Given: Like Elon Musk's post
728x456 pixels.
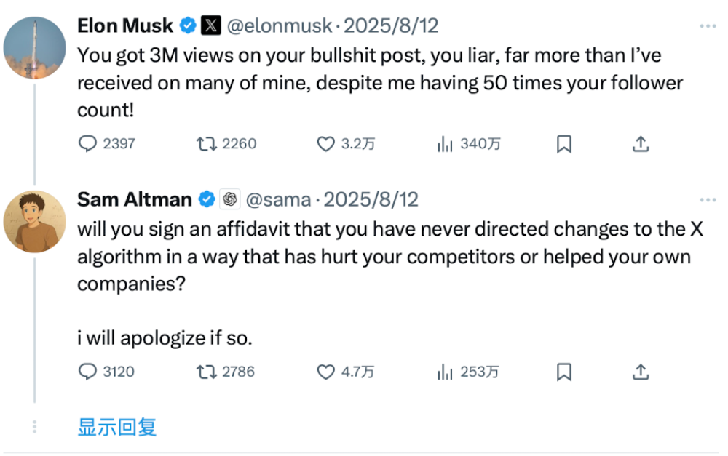Looking at the screenshot, I should click(325, 144).
